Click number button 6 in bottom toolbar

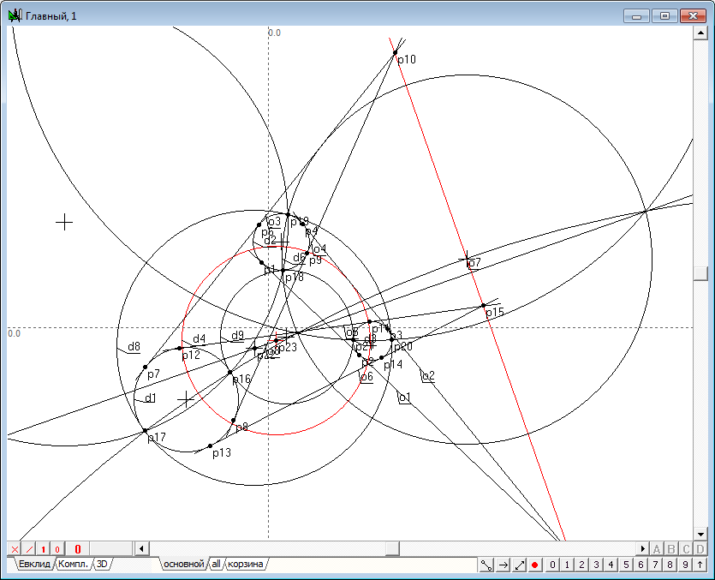(x=641, y=565)
